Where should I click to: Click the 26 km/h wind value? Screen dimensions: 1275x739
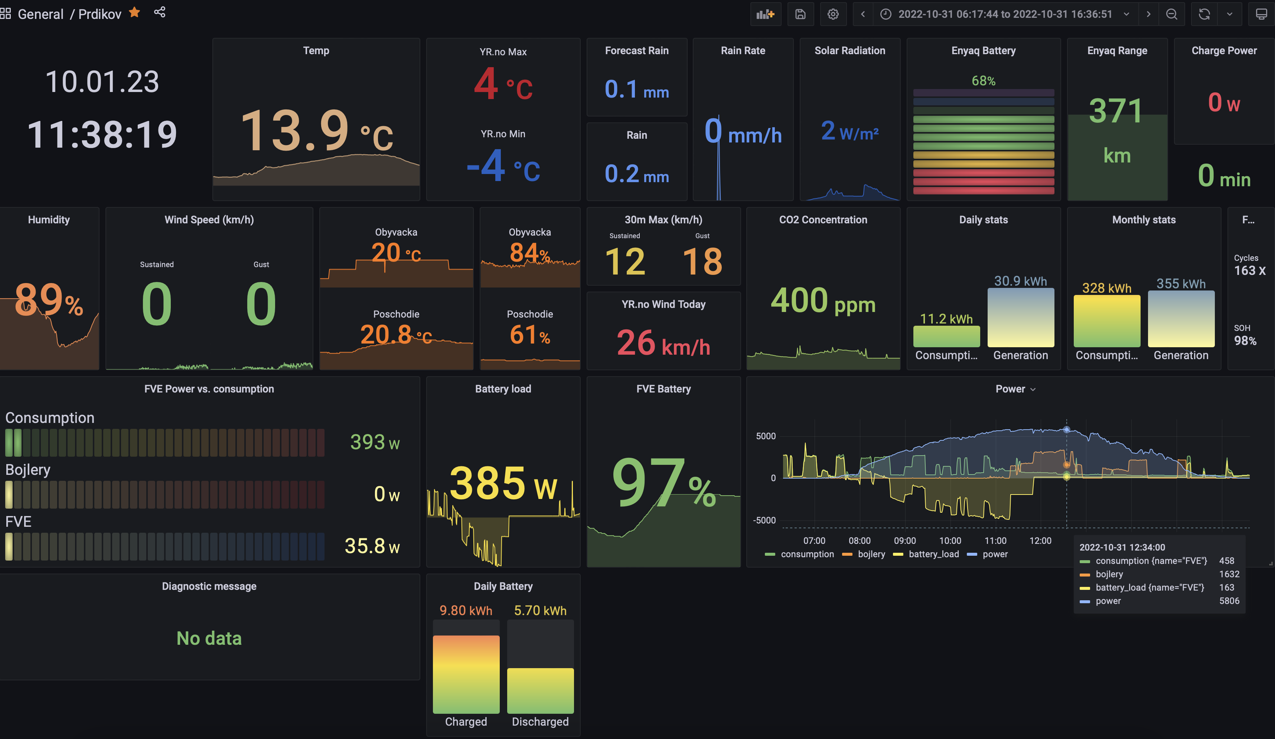tap(663, 343)
